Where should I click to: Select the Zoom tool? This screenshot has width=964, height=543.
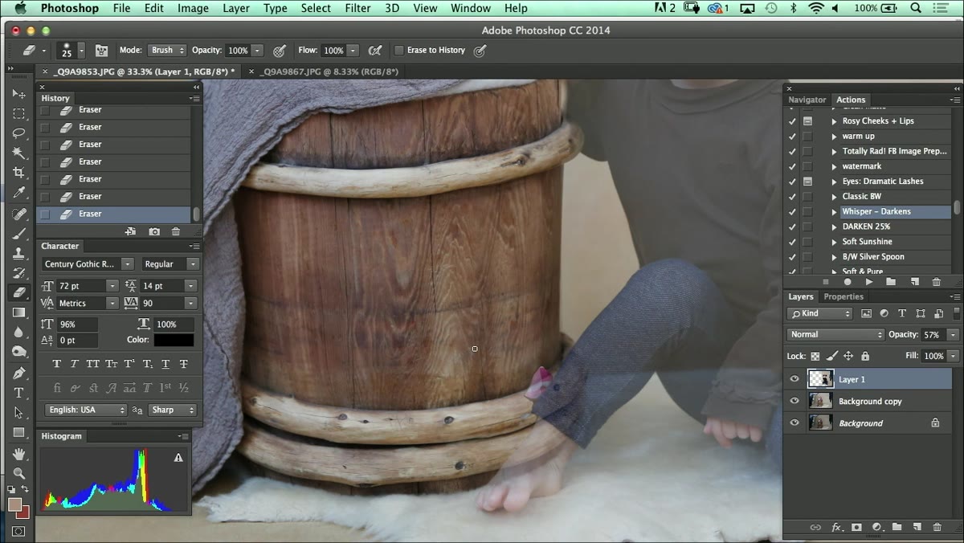tap(19, 473)
